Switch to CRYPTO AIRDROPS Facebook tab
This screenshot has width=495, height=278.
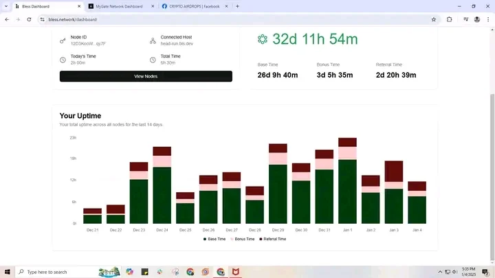pyautogui.click(x=195, y=6)
